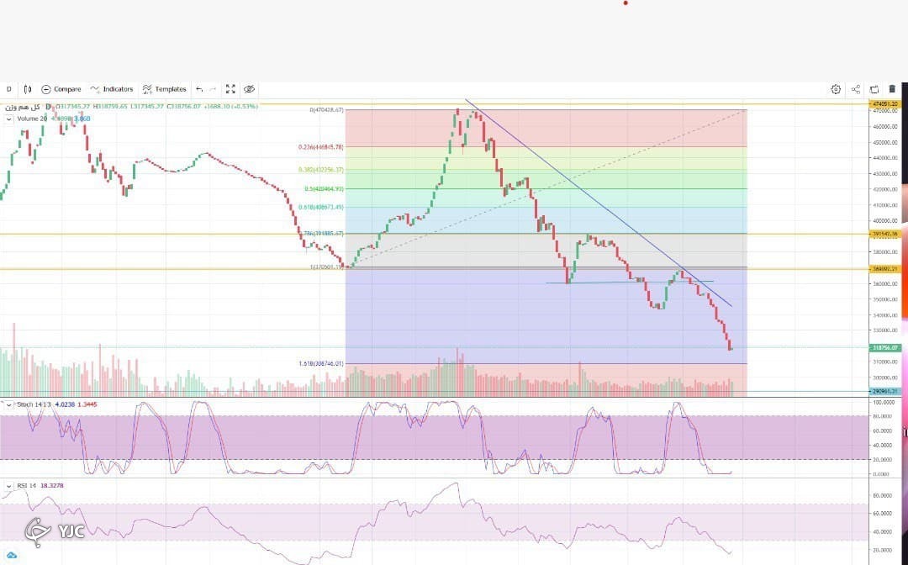Click the copy chart snapshot icon
Screen dimensions: 908x565
(x=874, y=89)
